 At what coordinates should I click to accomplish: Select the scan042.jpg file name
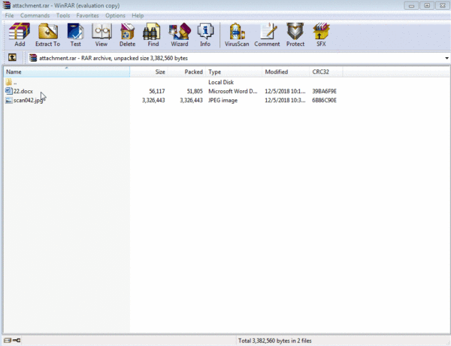29,101
